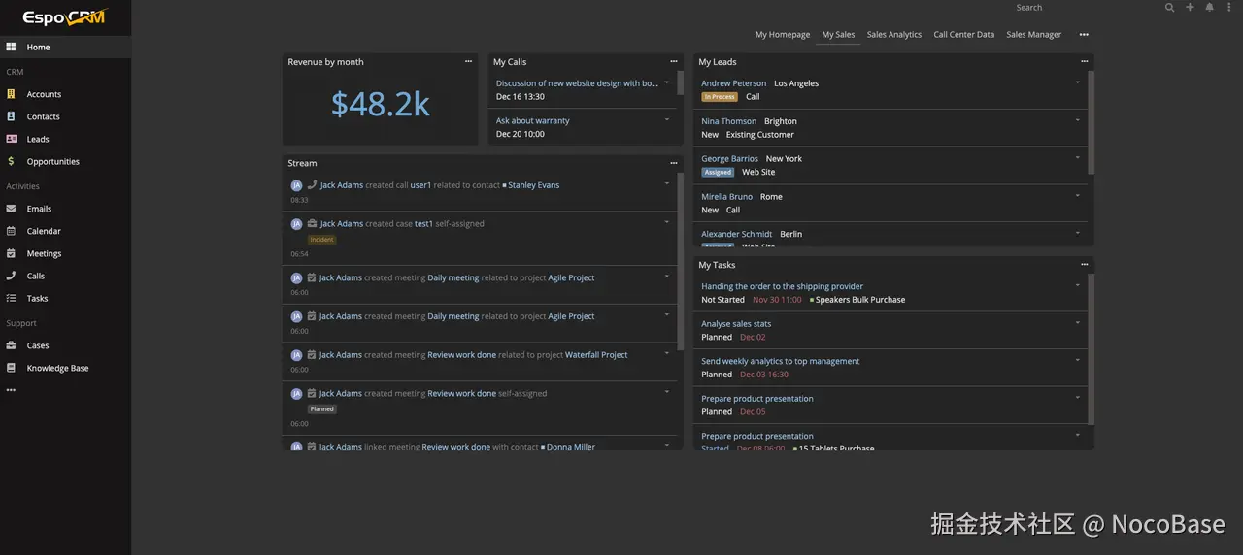This screenshot has width=1243, height=555.
Task: Click the Cases briefcase icon
Action: (11, 345)
